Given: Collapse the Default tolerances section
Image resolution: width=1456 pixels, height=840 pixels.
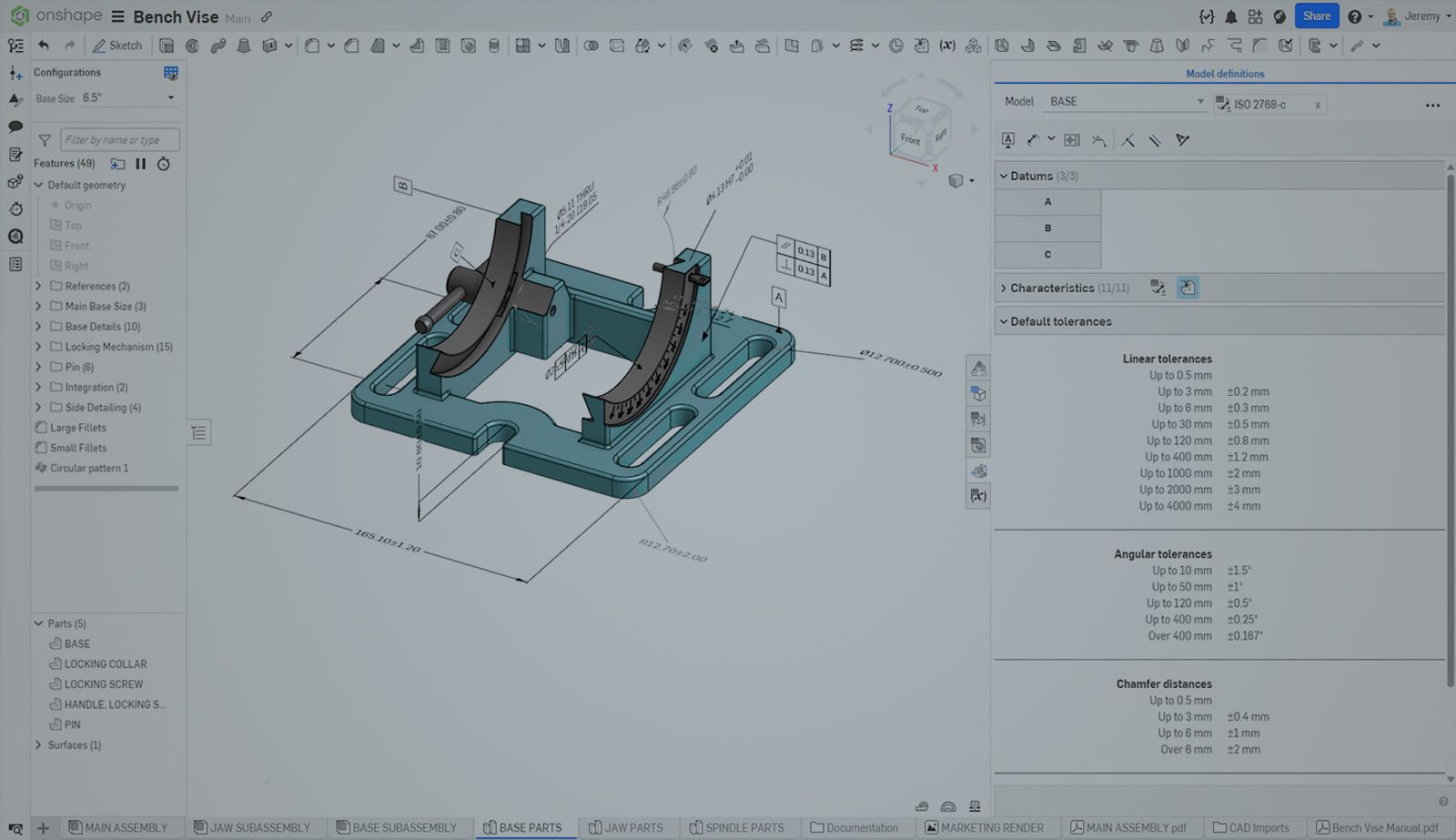Looking at the screenshot, I should coord(1004,321).
